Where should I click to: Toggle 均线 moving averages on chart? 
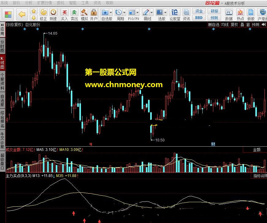coord(225,25)
